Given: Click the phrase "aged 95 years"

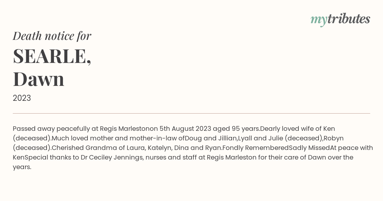Looking at the screenshot, I should pos(236,129).
